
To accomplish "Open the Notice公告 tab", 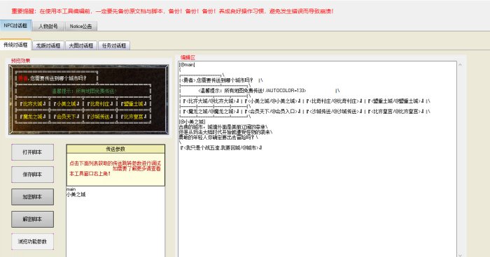I will pos(81,27).
